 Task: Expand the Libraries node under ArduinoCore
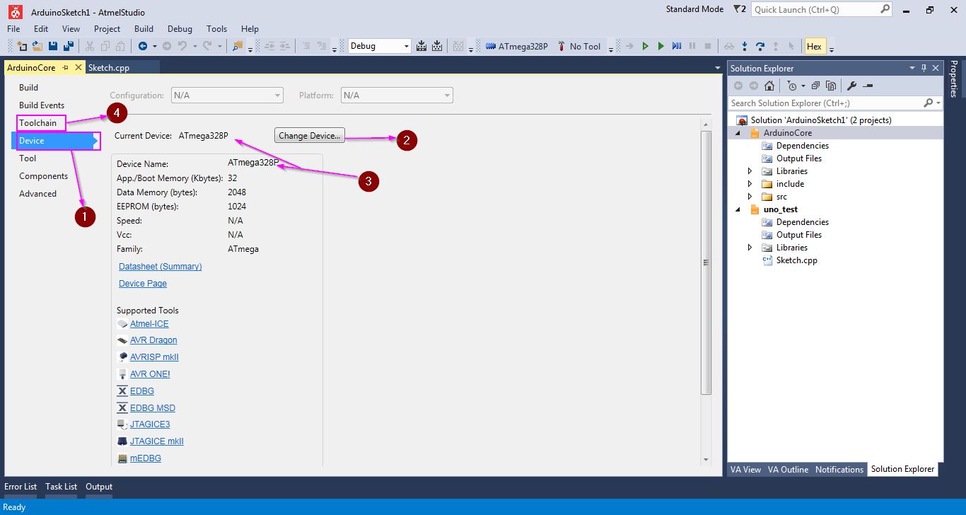click(750, 171)
